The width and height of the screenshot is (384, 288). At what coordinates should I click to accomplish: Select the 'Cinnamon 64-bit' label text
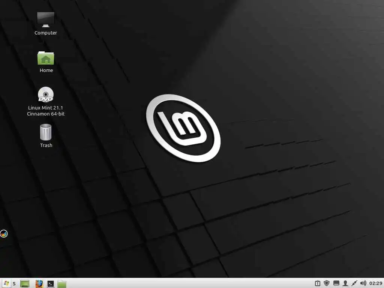pos(46,114)
